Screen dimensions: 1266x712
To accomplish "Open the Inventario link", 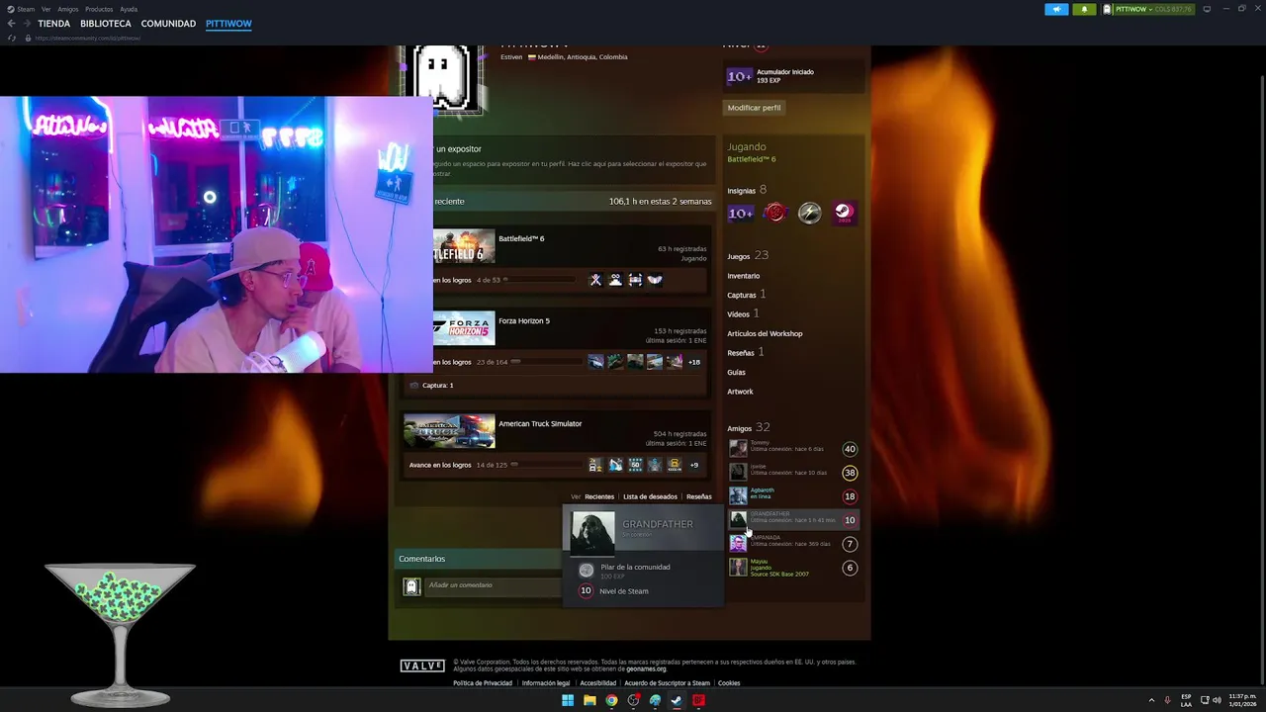I will (744, 276).
